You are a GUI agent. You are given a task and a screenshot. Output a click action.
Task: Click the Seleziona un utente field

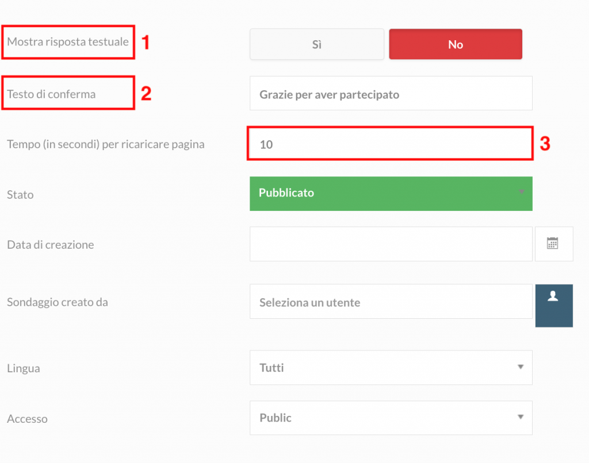pyautogui.click(x=391, y=302)
